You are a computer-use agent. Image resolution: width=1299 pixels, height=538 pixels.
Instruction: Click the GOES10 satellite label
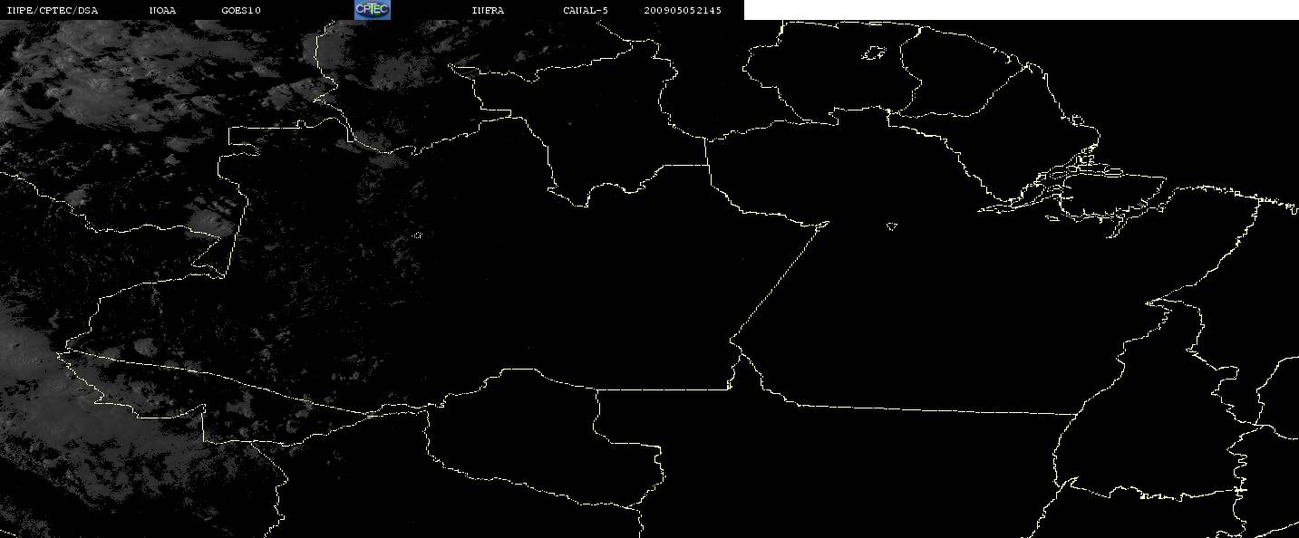pos(241,11)
